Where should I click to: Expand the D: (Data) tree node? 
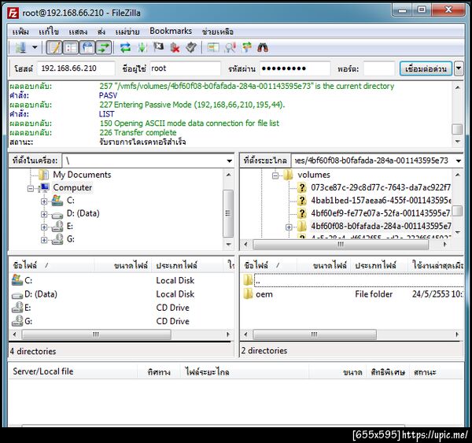44,214
